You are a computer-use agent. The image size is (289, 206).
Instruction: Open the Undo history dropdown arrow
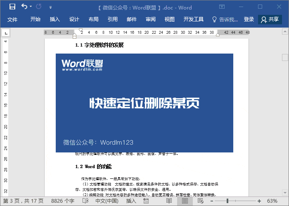point(31,7)
